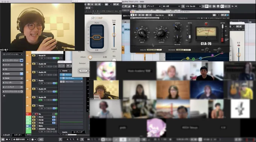
Task: Click the snap toggle icon before グリッド
Action: [144, 6]
